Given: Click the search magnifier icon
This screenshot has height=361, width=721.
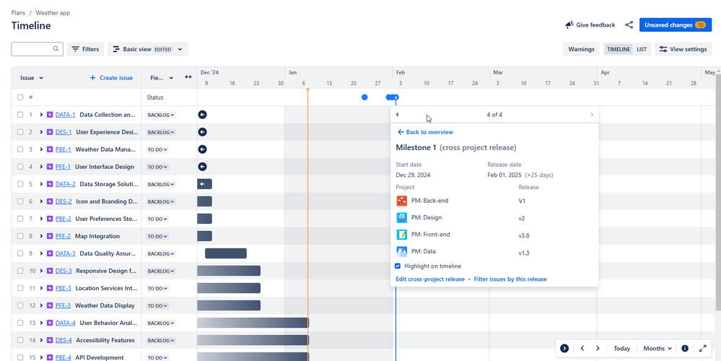Looking at the screenshot, I should point(56,49).
